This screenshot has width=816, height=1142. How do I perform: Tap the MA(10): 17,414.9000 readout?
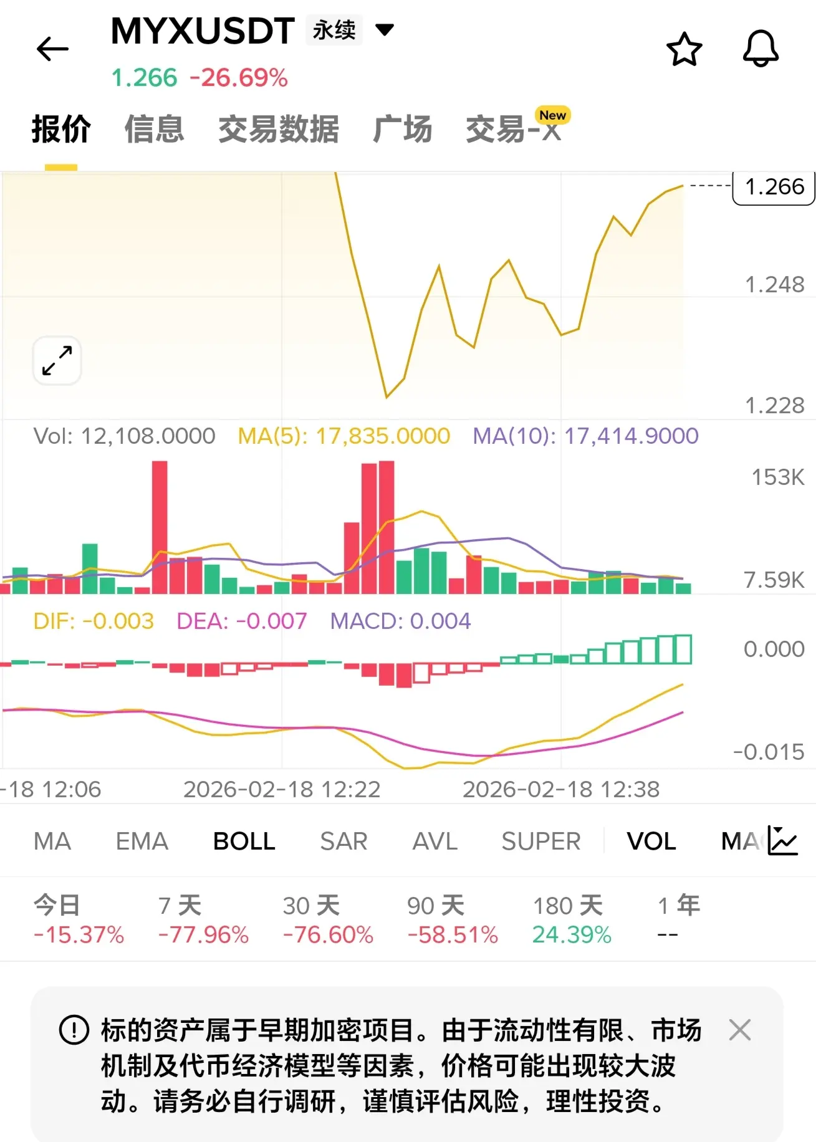point(585,436)
